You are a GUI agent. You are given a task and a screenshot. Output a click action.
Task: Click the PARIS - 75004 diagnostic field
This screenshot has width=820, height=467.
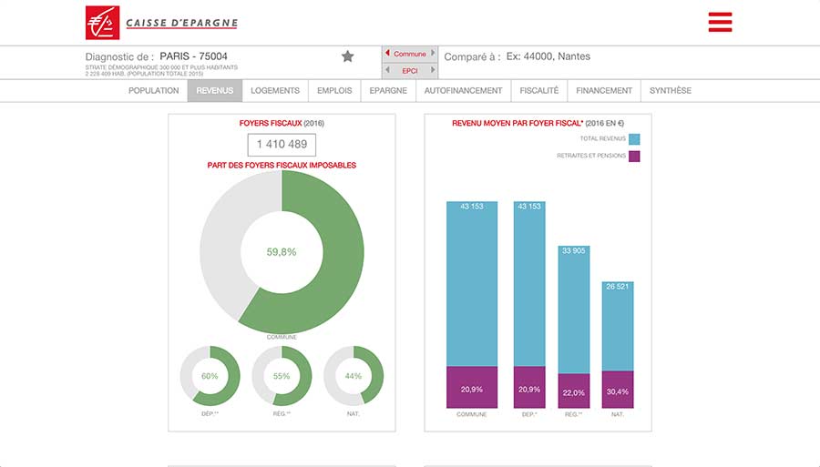pos(193,56)
